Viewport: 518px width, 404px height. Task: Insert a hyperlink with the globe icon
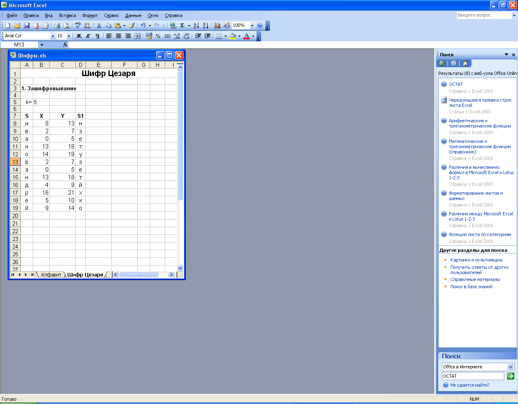click(x=173, y=26)
